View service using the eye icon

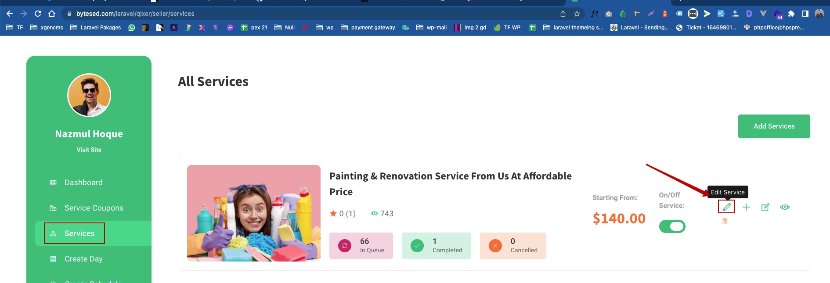point(785,207)
